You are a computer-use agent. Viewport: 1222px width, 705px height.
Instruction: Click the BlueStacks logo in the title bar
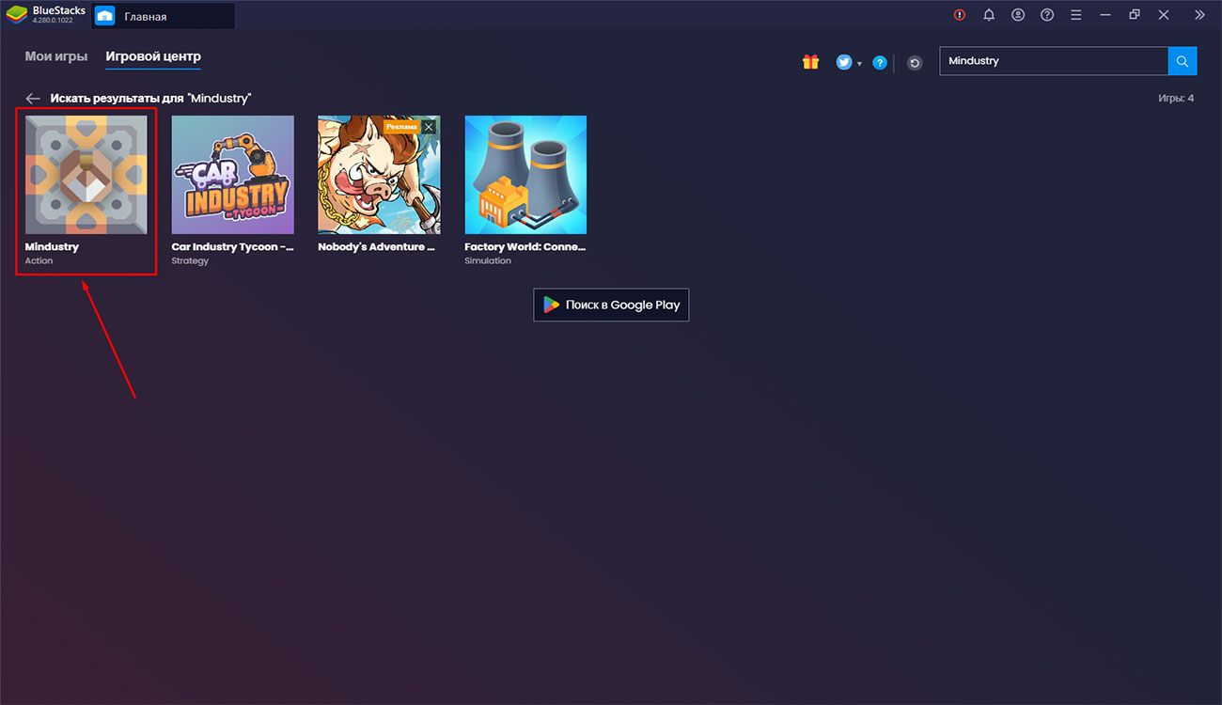click(16, 15)
